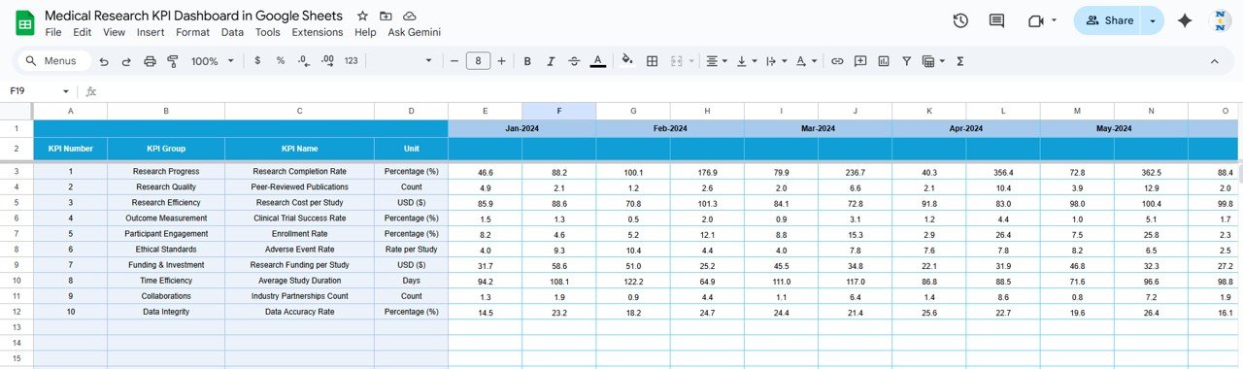Screen dimensions: 1243x369
Task: Increase font size with plus
Action: pos(502,61)
